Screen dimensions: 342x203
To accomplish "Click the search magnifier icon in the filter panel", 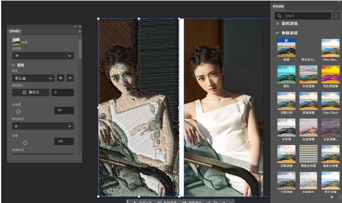I will tap(279, 16).
